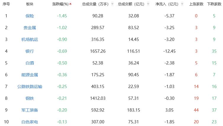Click the 板块 column header

tap(30, 4)
